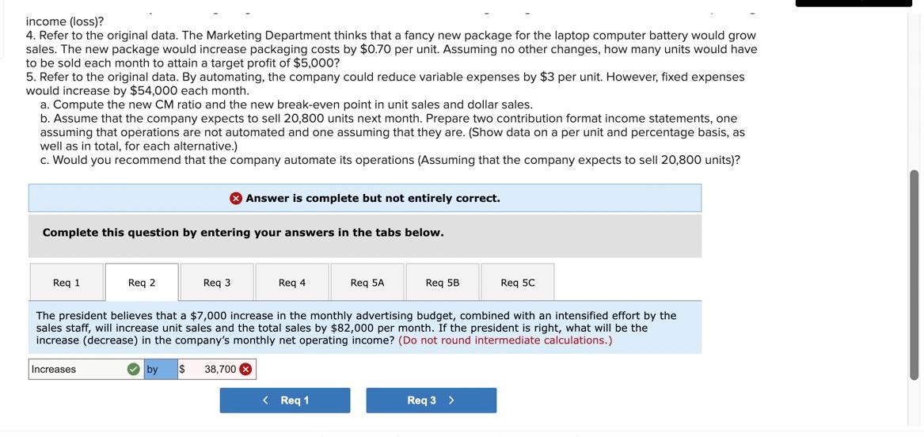Viewport: 924px width, 437px height.
Task: Switch to the Req 5A tab
Action: tap(367, 283)
